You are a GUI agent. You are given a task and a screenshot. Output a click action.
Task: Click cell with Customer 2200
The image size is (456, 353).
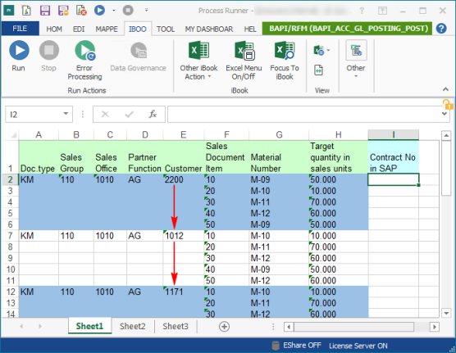pyautogui.click(x=183, y=179)
